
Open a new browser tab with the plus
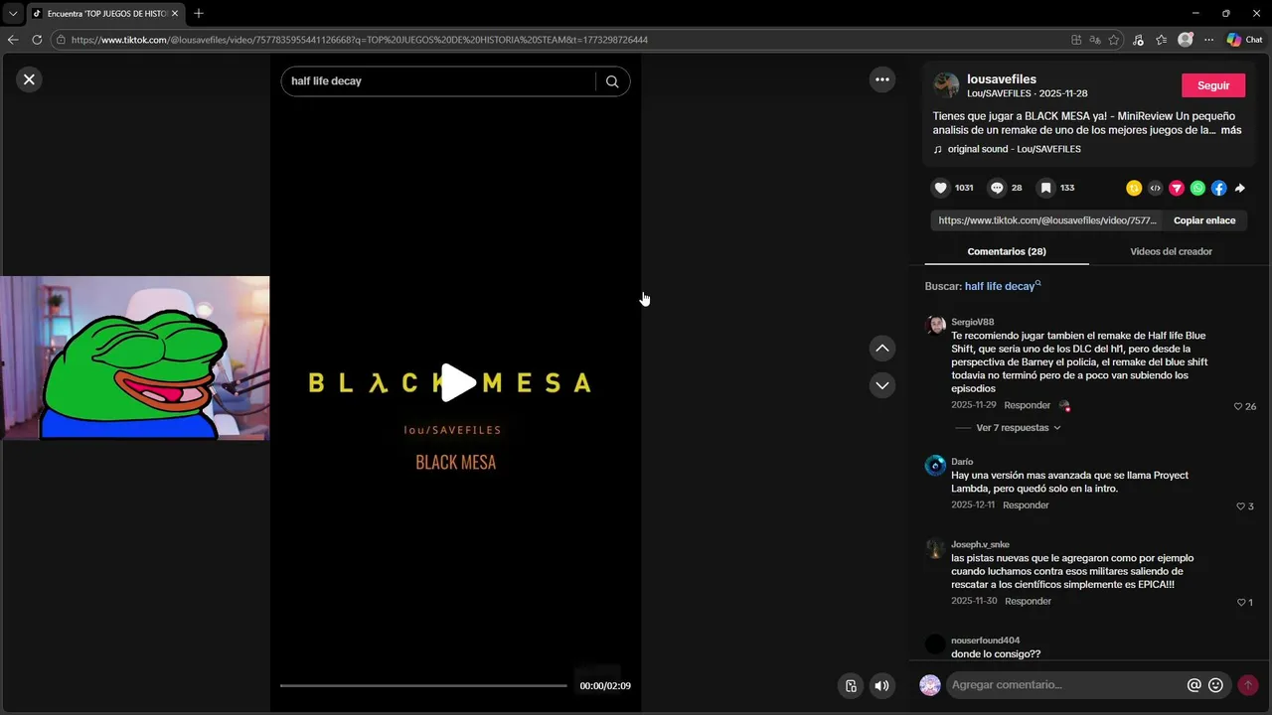(199, 14)
